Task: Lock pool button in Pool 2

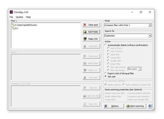Action: tap(91, 77)
